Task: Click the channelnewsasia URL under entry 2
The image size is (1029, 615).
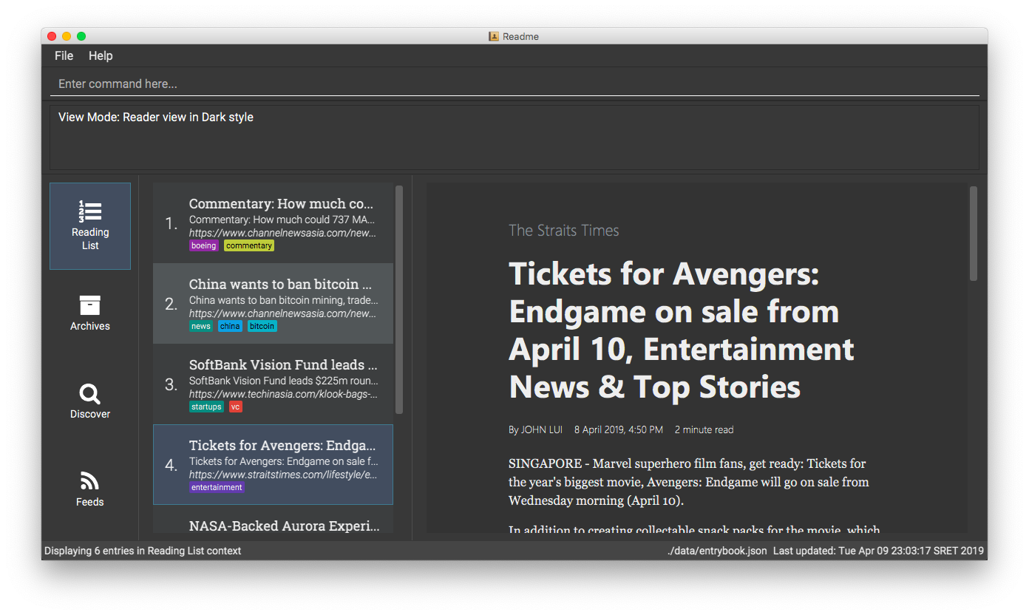Action: 282,313
